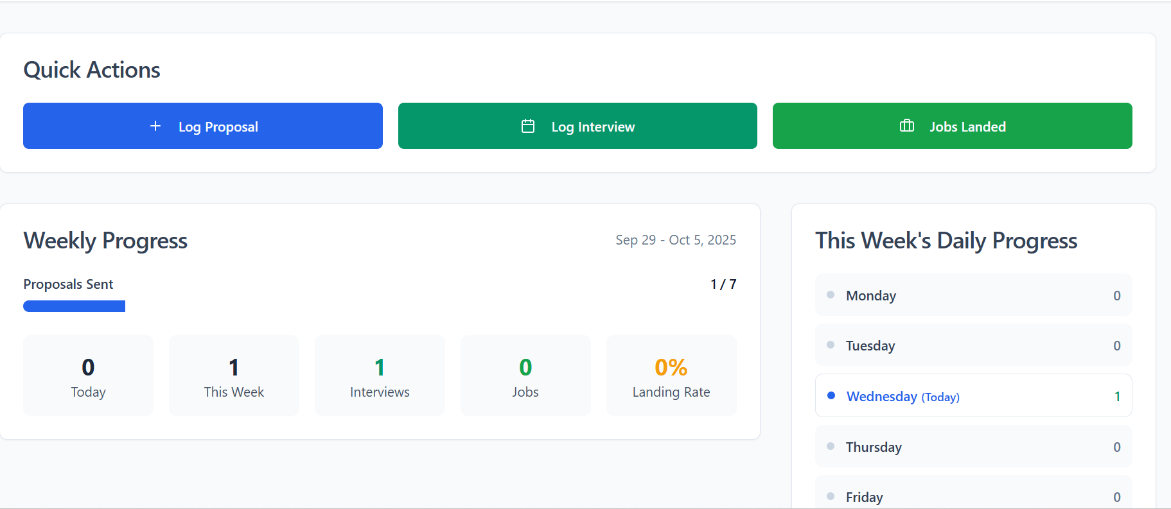Screen dimensions: 1171x509
Task: Click the Proposals Sent progress bar
Action: tap(75, 306)
